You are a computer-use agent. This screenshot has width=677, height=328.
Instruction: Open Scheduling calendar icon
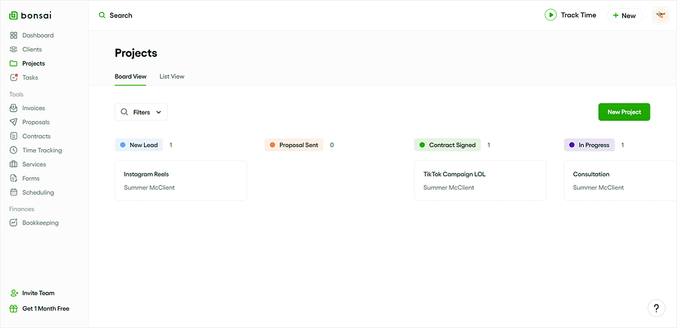[x=14, y=192]
